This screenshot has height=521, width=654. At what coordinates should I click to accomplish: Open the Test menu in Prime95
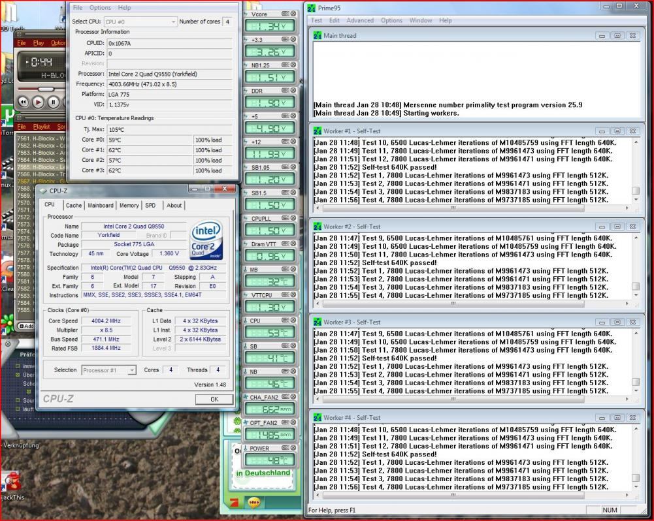[x=316, y=20]
